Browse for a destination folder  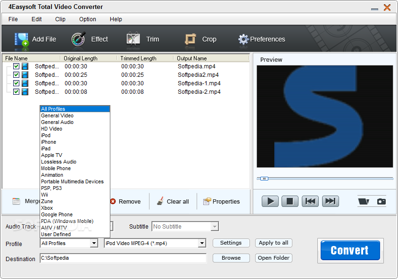(231, 258)
